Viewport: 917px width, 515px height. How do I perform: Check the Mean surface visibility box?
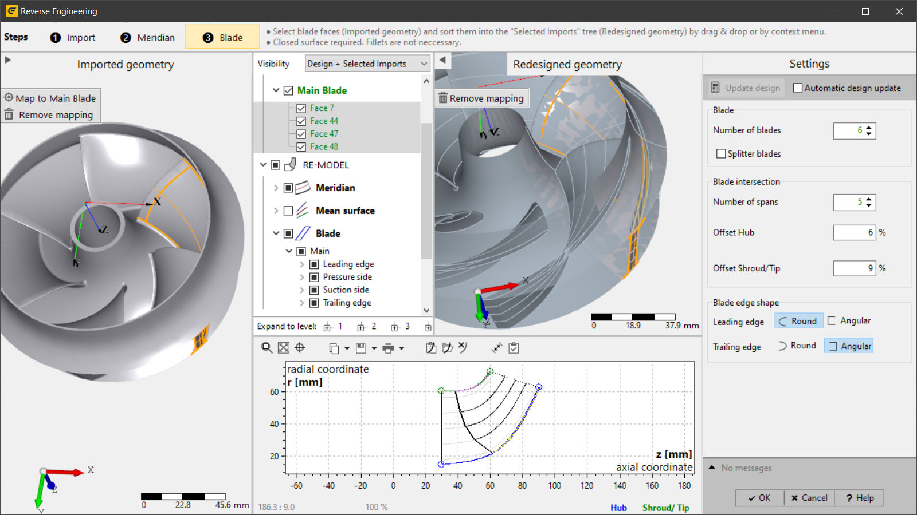coord(288,211)
